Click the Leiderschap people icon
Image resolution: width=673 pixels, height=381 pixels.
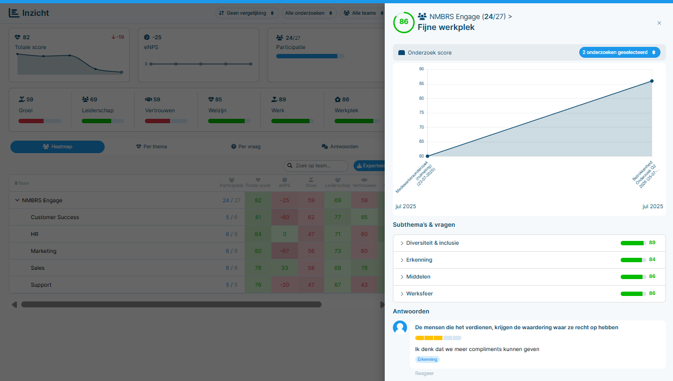click(85, 99)
